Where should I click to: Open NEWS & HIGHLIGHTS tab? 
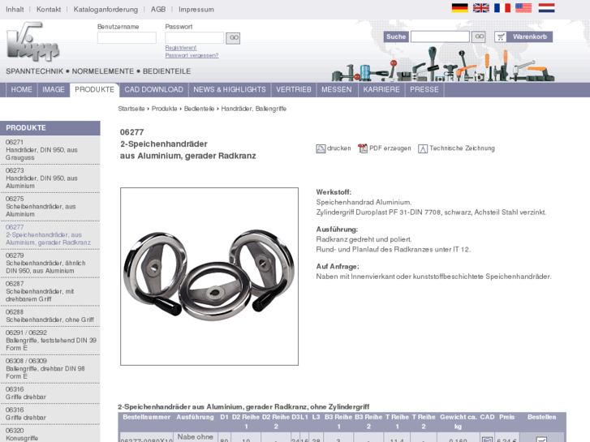pos(230,90)
